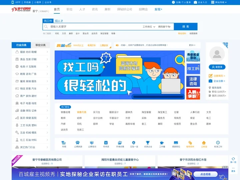Click the 更多 ellipsis icon on right

click(x=233, y=168)
